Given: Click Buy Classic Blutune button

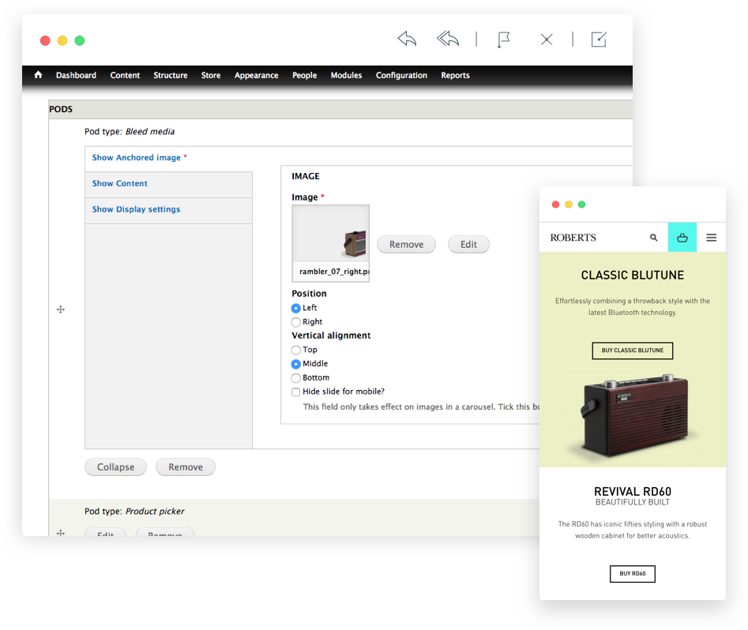Looking at the screenshot, I should pyautogui.click(x=633, y=351).
